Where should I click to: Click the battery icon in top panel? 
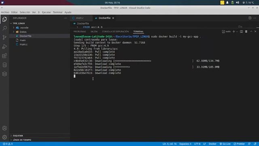pyautogui.click(x=232, y=2)
